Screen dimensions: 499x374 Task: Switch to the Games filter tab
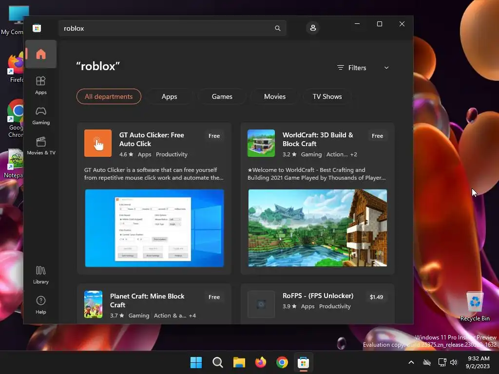(222, 96)
